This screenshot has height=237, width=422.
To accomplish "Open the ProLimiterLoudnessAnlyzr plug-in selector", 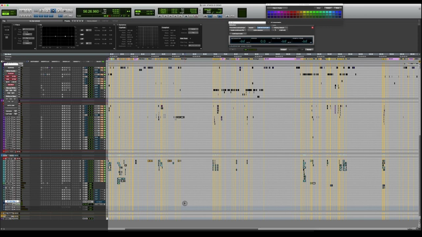I will 238,28.
